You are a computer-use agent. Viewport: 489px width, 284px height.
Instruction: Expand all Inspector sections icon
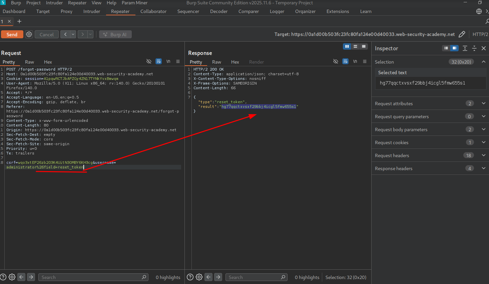[465, 48]
